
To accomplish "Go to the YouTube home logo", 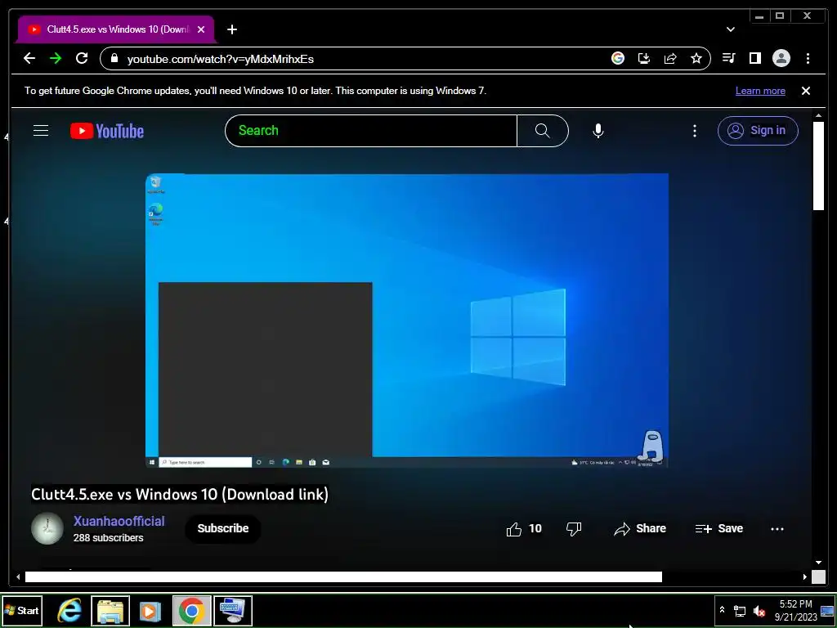I will [x=107, y=131].
